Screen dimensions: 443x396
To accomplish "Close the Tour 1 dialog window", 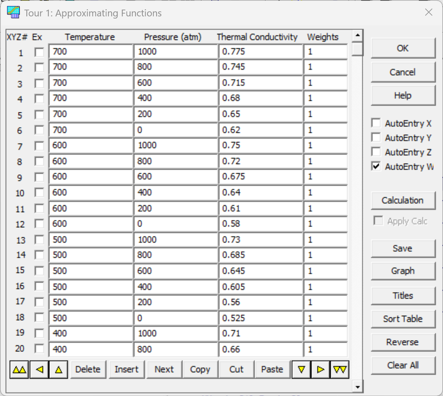I will click(429, 12).
